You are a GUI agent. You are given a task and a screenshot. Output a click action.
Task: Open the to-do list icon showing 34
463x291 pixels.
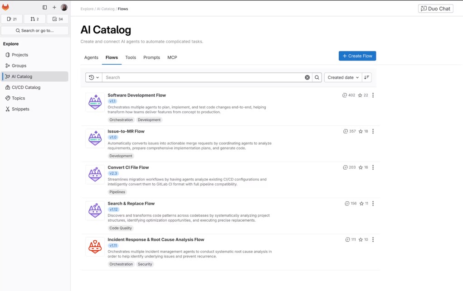click(x=58, y=19)
